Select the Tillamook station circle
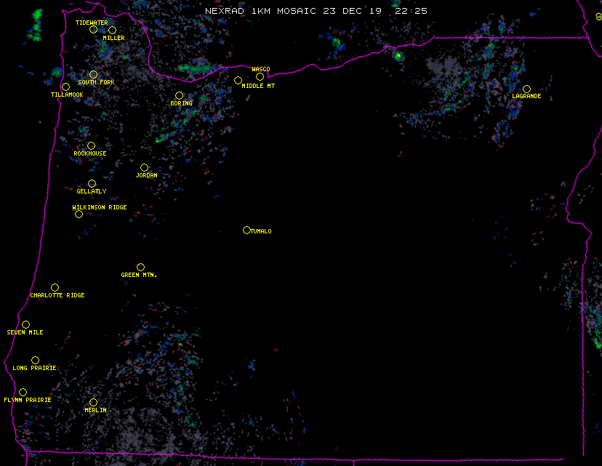The height and width of the screenshot is (466, 602). tap(65, 87)
